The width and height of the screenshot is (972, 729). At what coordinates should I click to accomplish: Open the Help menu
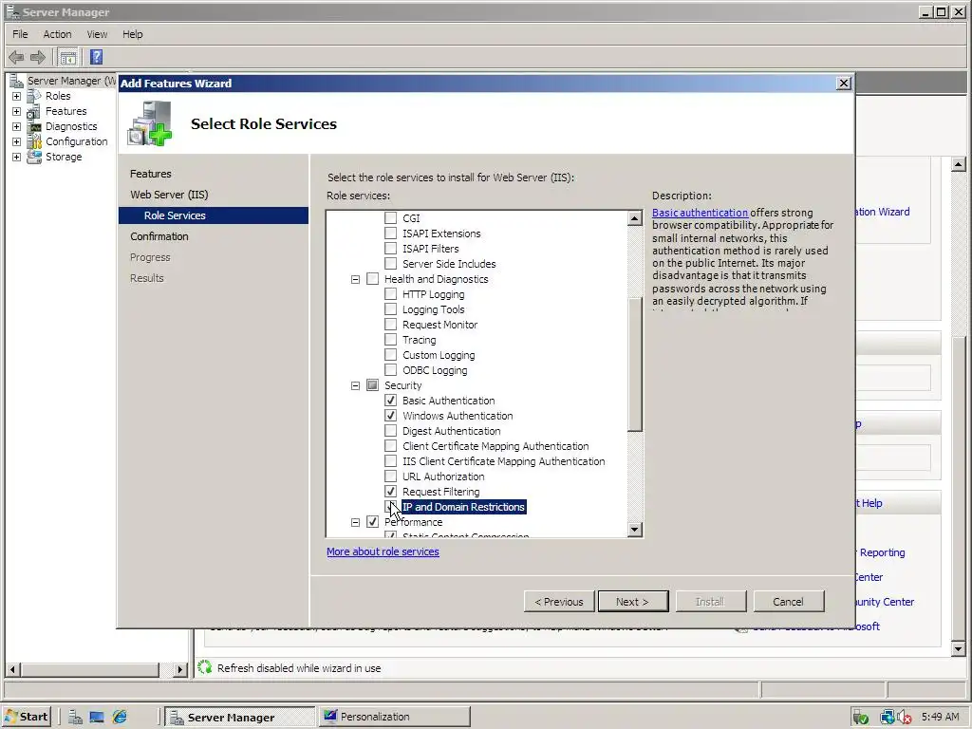coord(132,34)
